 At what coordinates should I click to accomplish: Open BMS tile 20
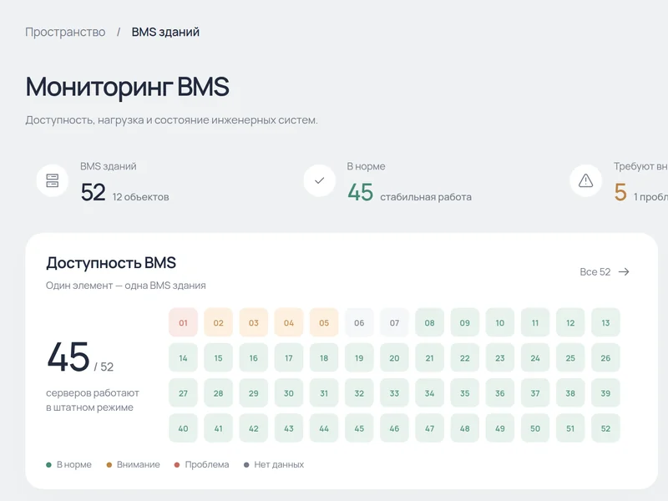point(394,358)
